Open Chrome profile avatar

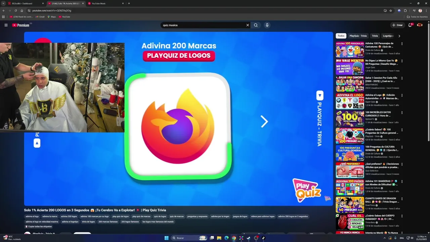pos(420,10)
